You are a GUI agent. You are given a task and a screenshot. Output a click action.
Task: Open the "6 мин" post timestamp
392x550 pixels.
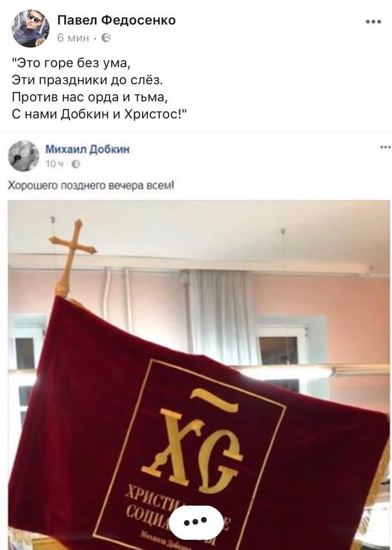coord(73,37)
